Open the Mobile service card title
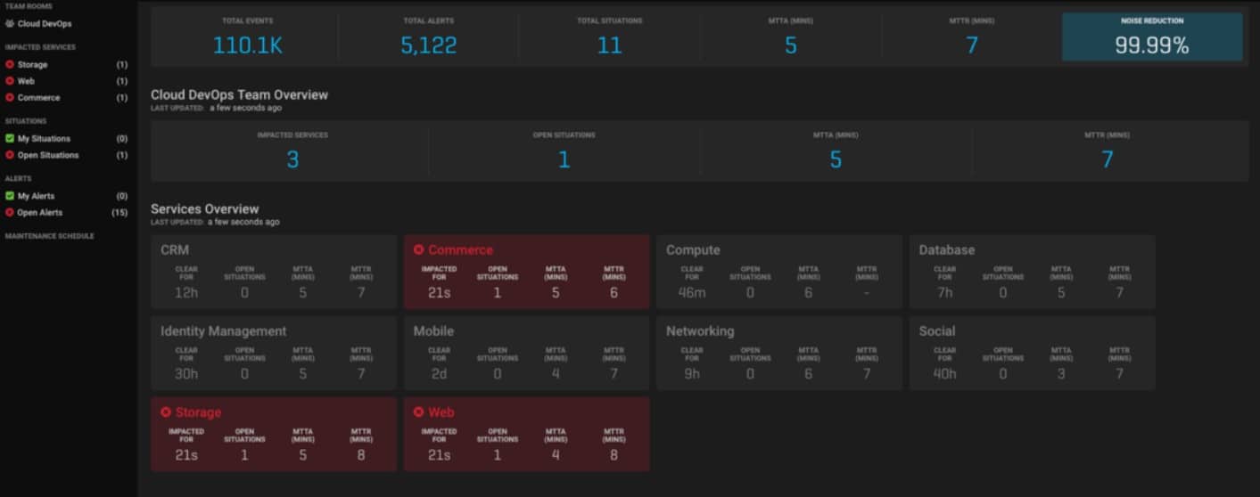Viewport: 1260px width, 497px height. [x=433, y=331]
